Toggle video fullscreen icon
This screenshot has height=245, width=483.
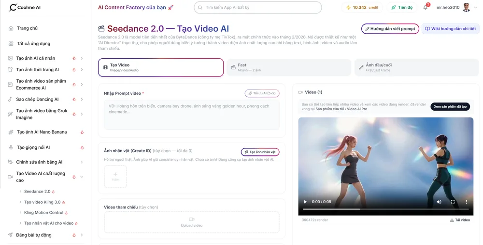453,202
